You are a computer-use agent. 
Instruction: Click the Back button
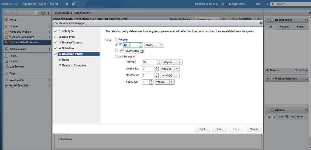point(202,129)
